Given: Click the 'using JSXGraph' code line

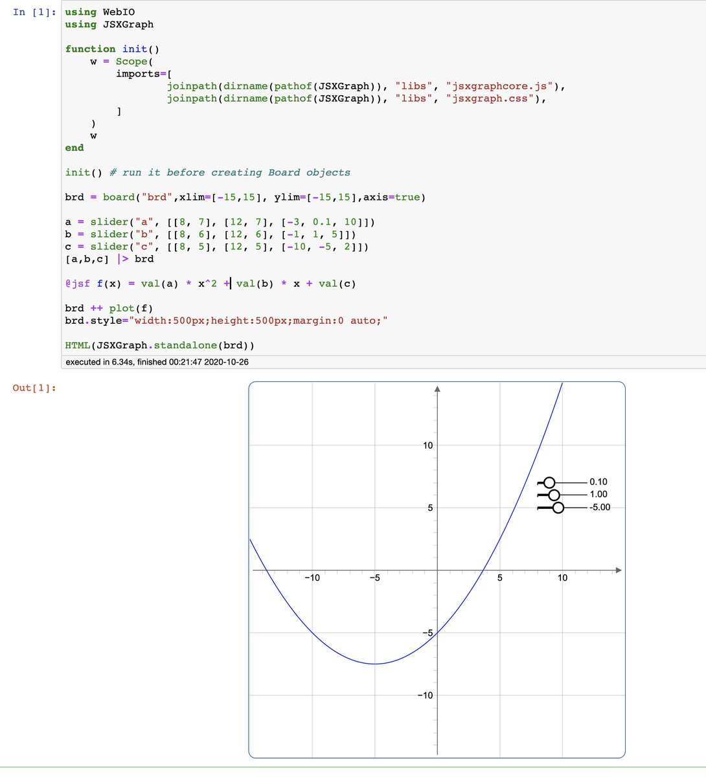Looking at the screenshot, I should (x=109, y=25).
